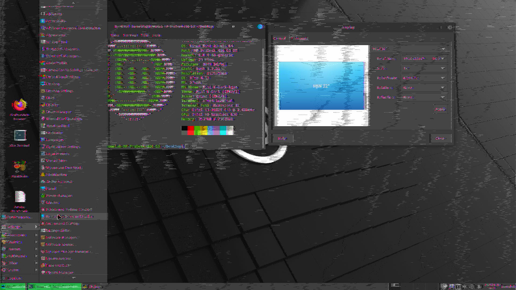Screen dimensions: 516x290
Task: Open PulseAudio Volume Control entry
Action: coord(73,209)
